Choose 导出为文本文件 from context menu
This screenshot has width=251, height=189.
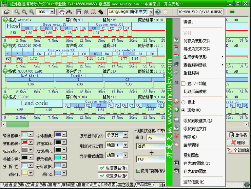[x=197, y=49]
